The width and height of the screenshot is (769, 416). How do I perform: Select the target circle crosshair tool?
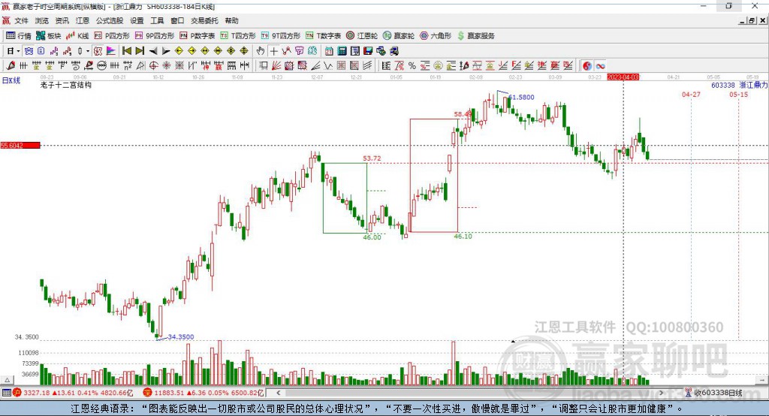tap(153, 66)
